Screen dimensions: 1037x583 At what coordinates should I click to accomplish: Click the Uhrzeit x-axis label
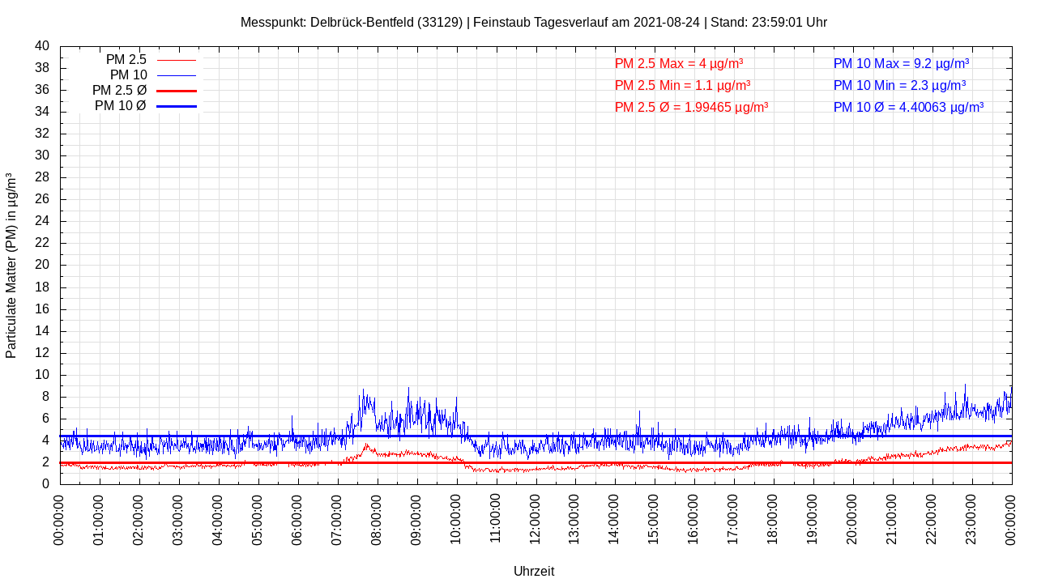coord(534,571)
